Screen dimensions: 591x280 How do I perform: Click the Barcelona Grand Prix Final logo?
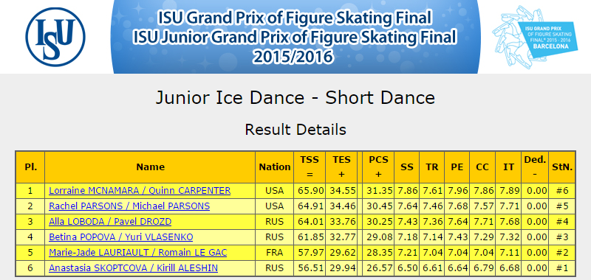coord(535,36)
